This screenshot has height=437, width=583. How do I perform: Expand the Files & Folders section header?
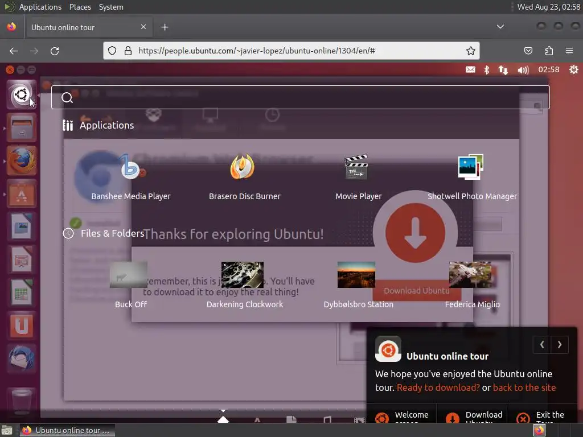104,233
